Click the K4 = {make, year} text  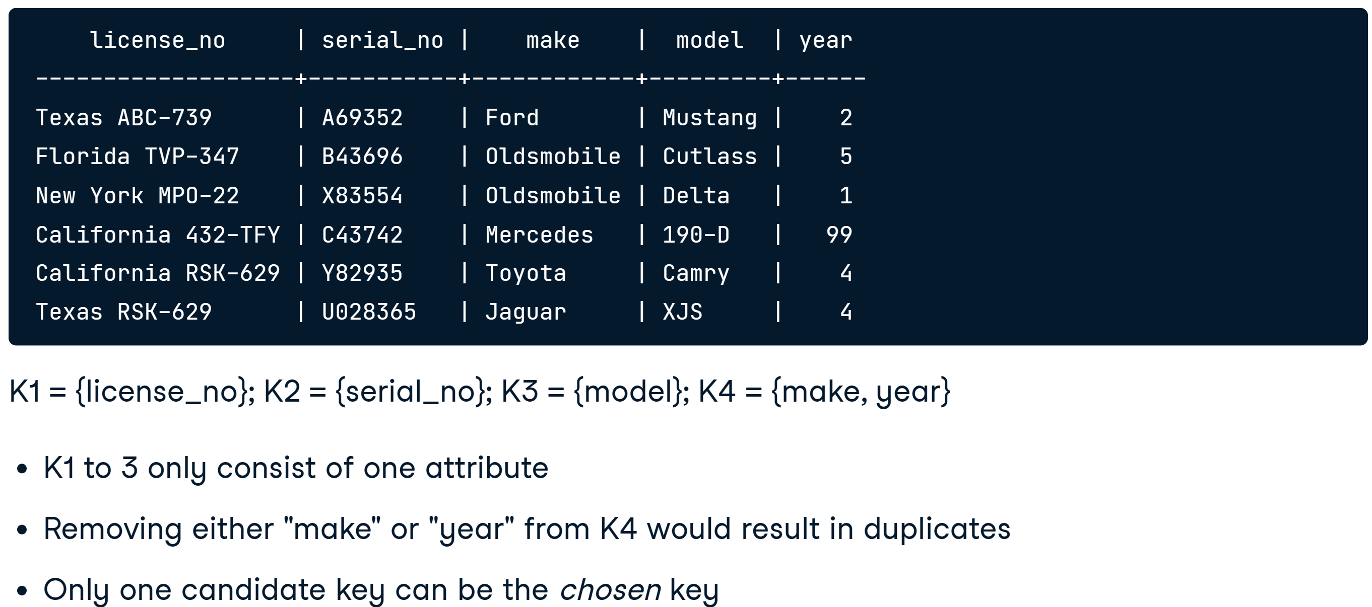824,392
